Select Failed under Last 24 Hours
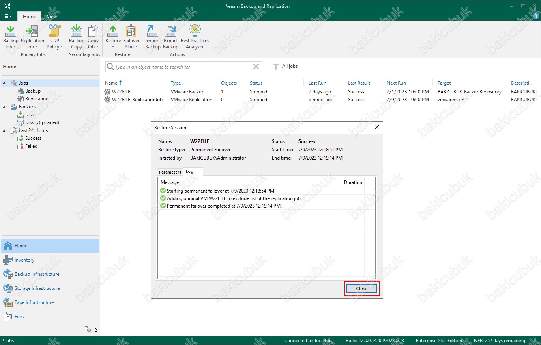This screenshot has height=345, width=541. (x=31, y=146)
